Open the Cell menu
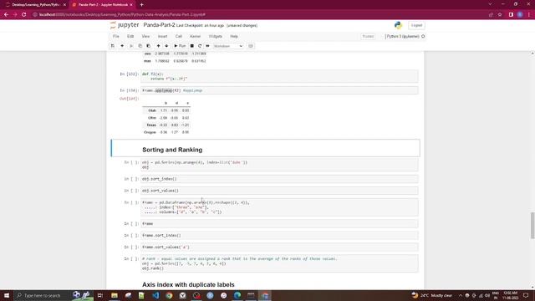The image size is (535, 301). pyautogui.click(x=178, y=36)
